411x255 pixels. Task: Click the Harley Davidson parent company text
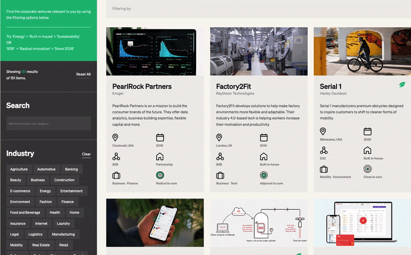[333, 94]
